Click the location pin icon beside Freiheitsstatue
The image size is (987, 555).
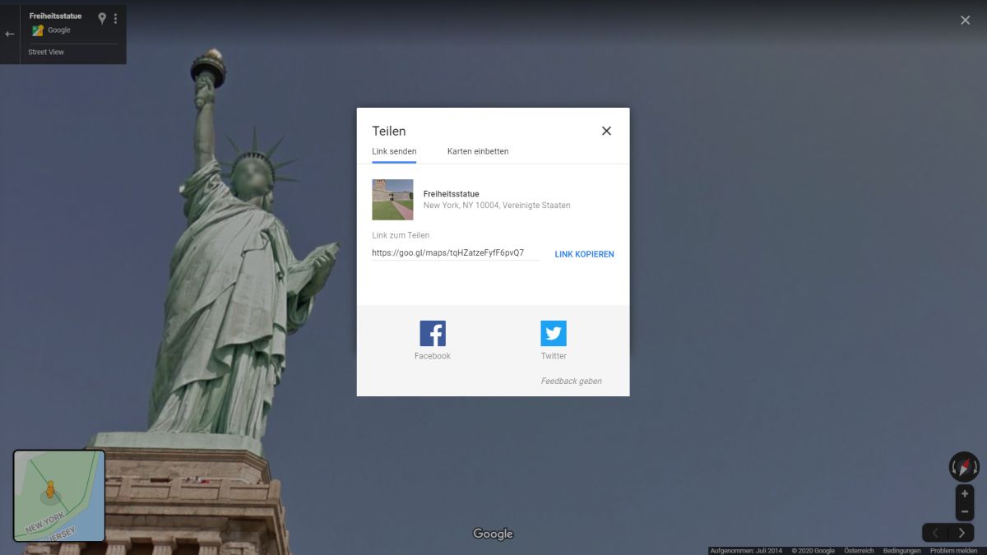point(102,18)
